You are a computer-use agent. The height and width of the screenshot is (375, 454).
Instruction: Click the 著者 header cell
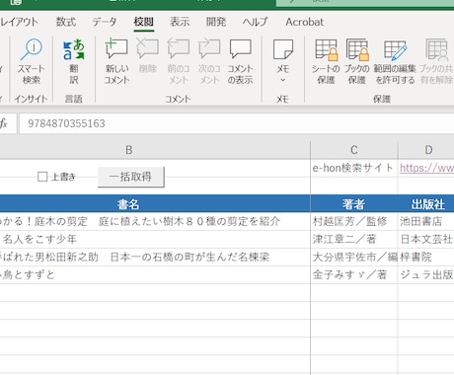click(x=354, y=204)
